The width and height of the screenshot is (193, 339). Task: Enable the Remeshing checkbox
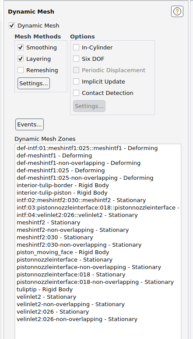pyautogui.click(x=21, y=70)
